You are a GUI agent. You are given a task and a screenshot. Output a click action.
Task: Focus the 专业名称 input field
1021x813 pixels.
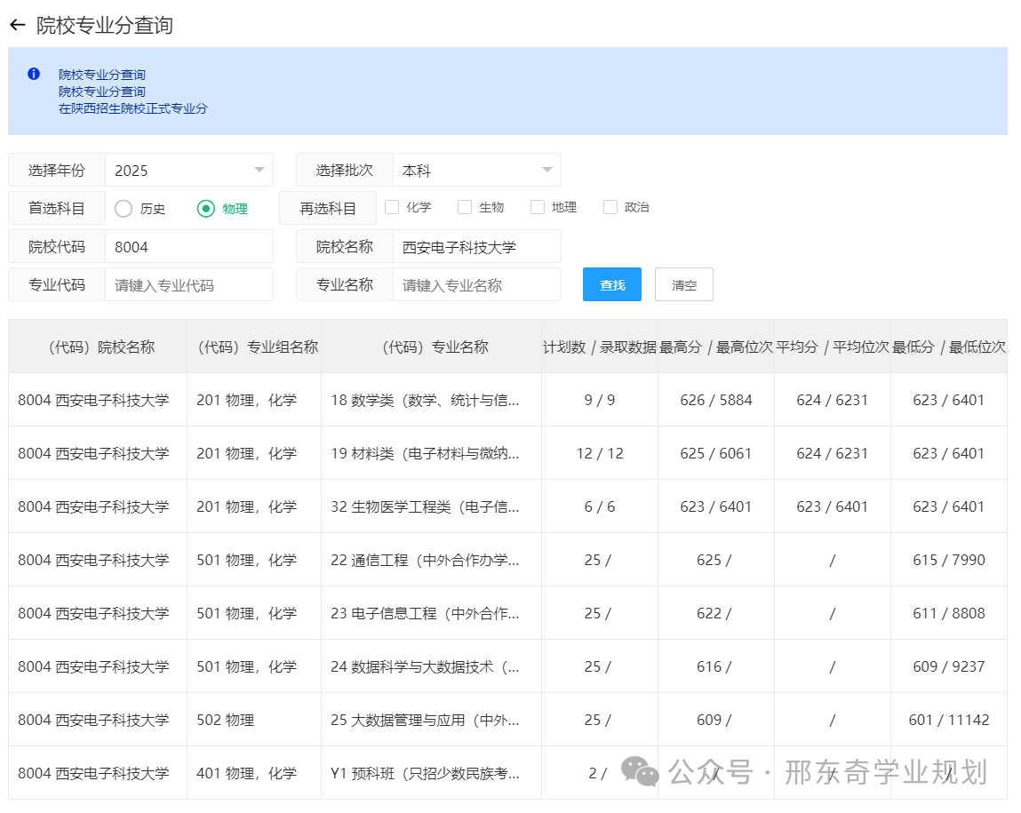pyautogui.click(x=476, y=285)
